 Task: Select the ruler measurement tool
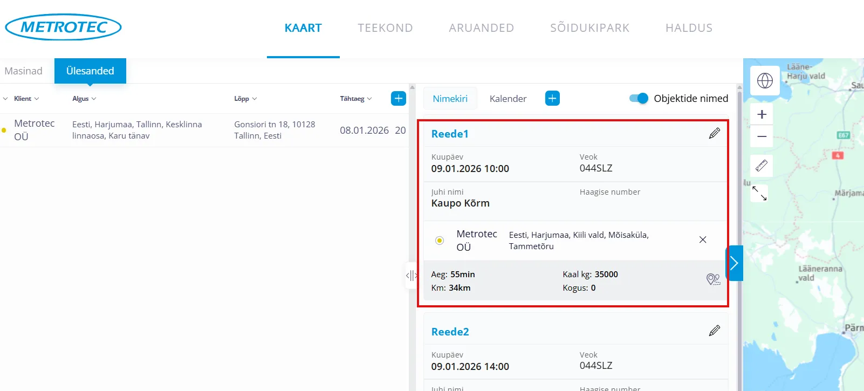(x=762, y=166)
